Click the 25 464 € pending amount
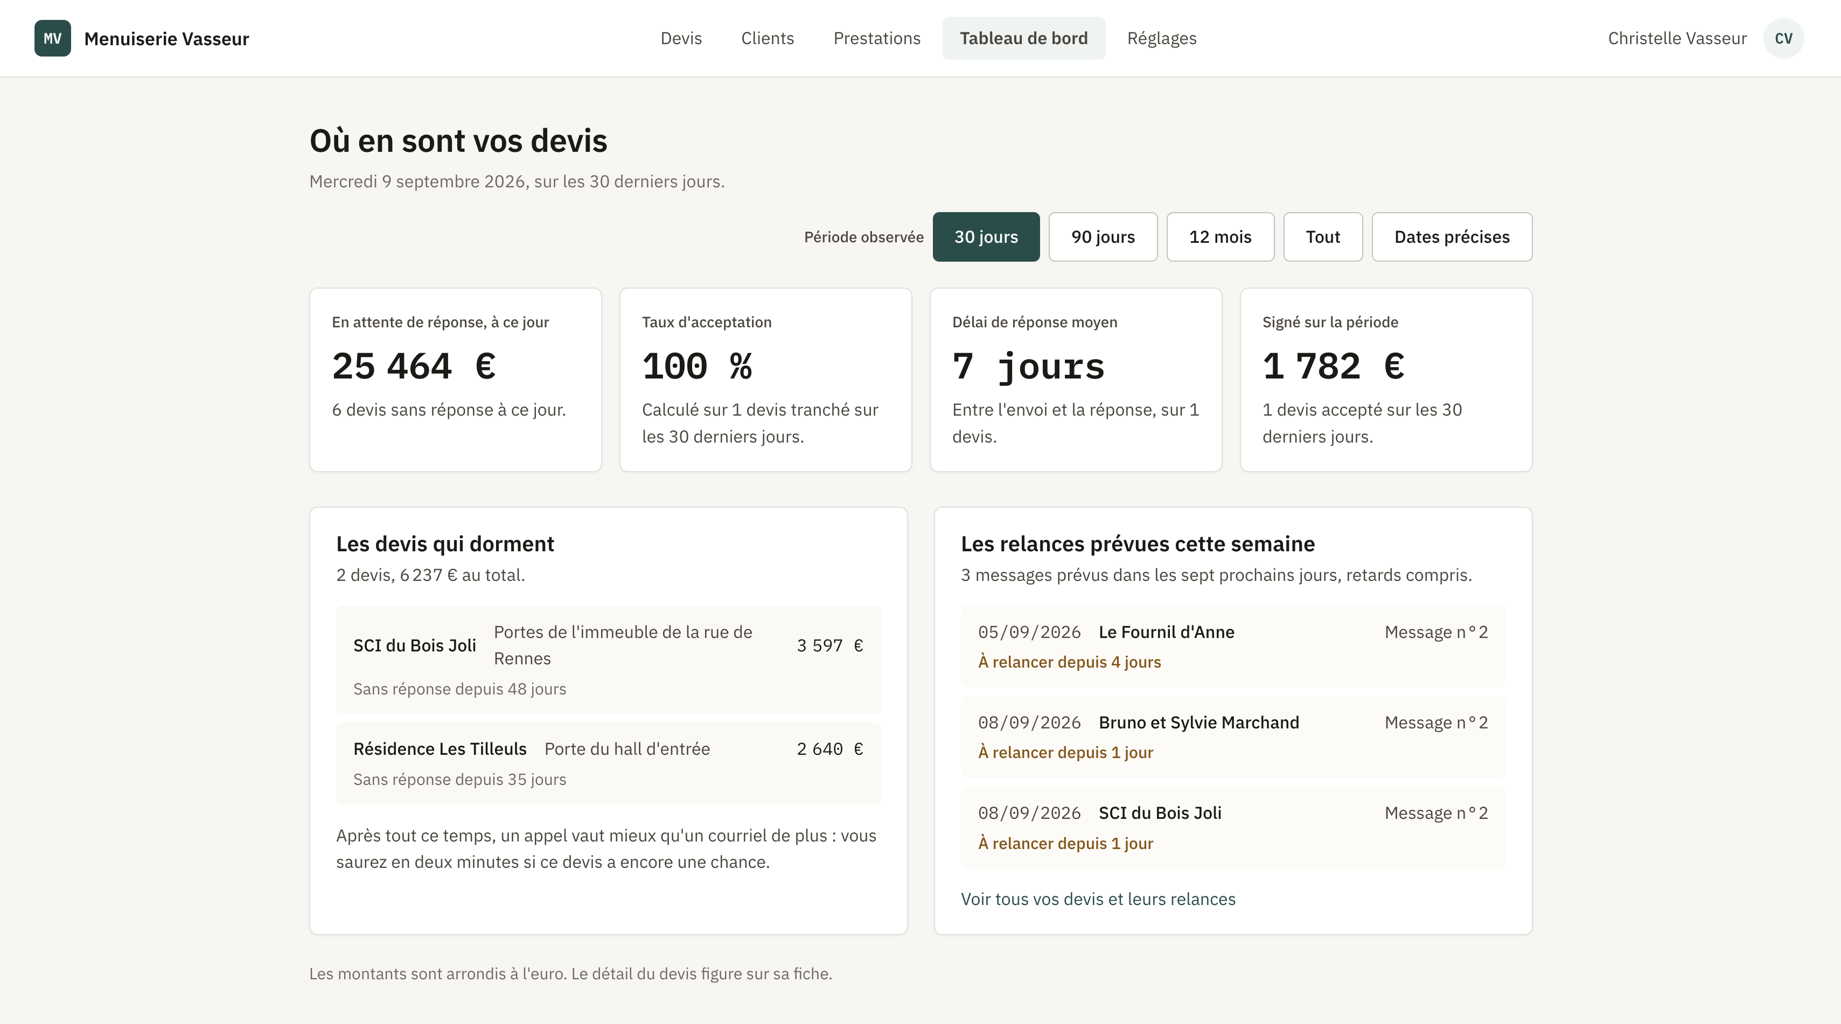Screen dimensions: 1841x1024 pos(414,367)
